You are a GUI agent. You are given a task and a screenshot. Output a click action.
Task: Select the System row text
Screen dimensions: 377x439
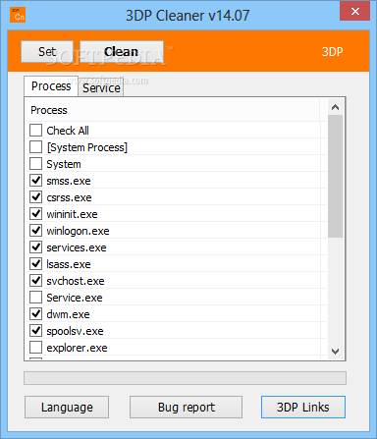64,164
